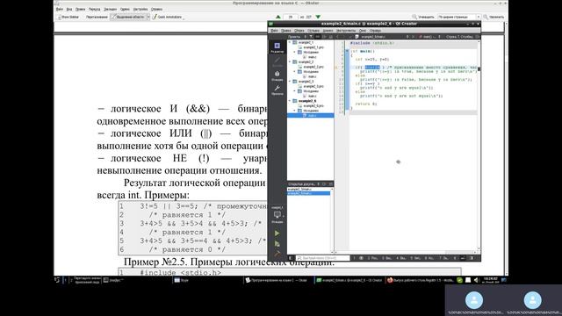Open Qt Creator's Сборка menu
The image size is (562, 316).
pos(299,31)
